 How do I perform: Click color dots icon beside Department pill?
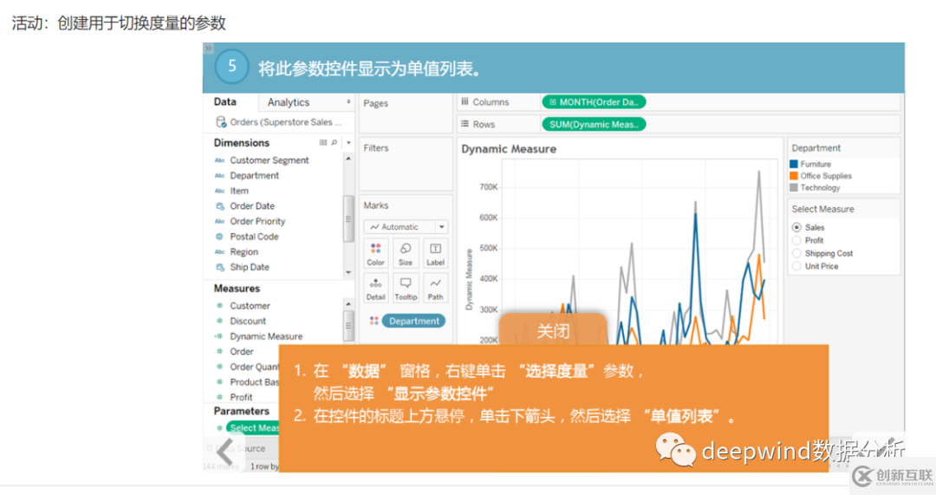coord(374,322)
